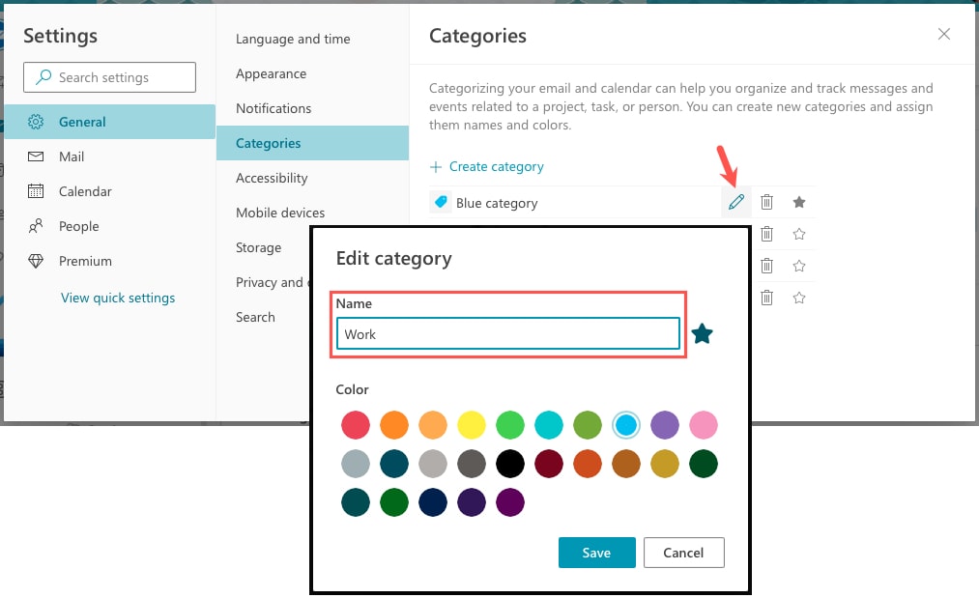Delete the Blue category with the trash icon
Viewport: 979px width, 598px height.
tap(766, 202)
